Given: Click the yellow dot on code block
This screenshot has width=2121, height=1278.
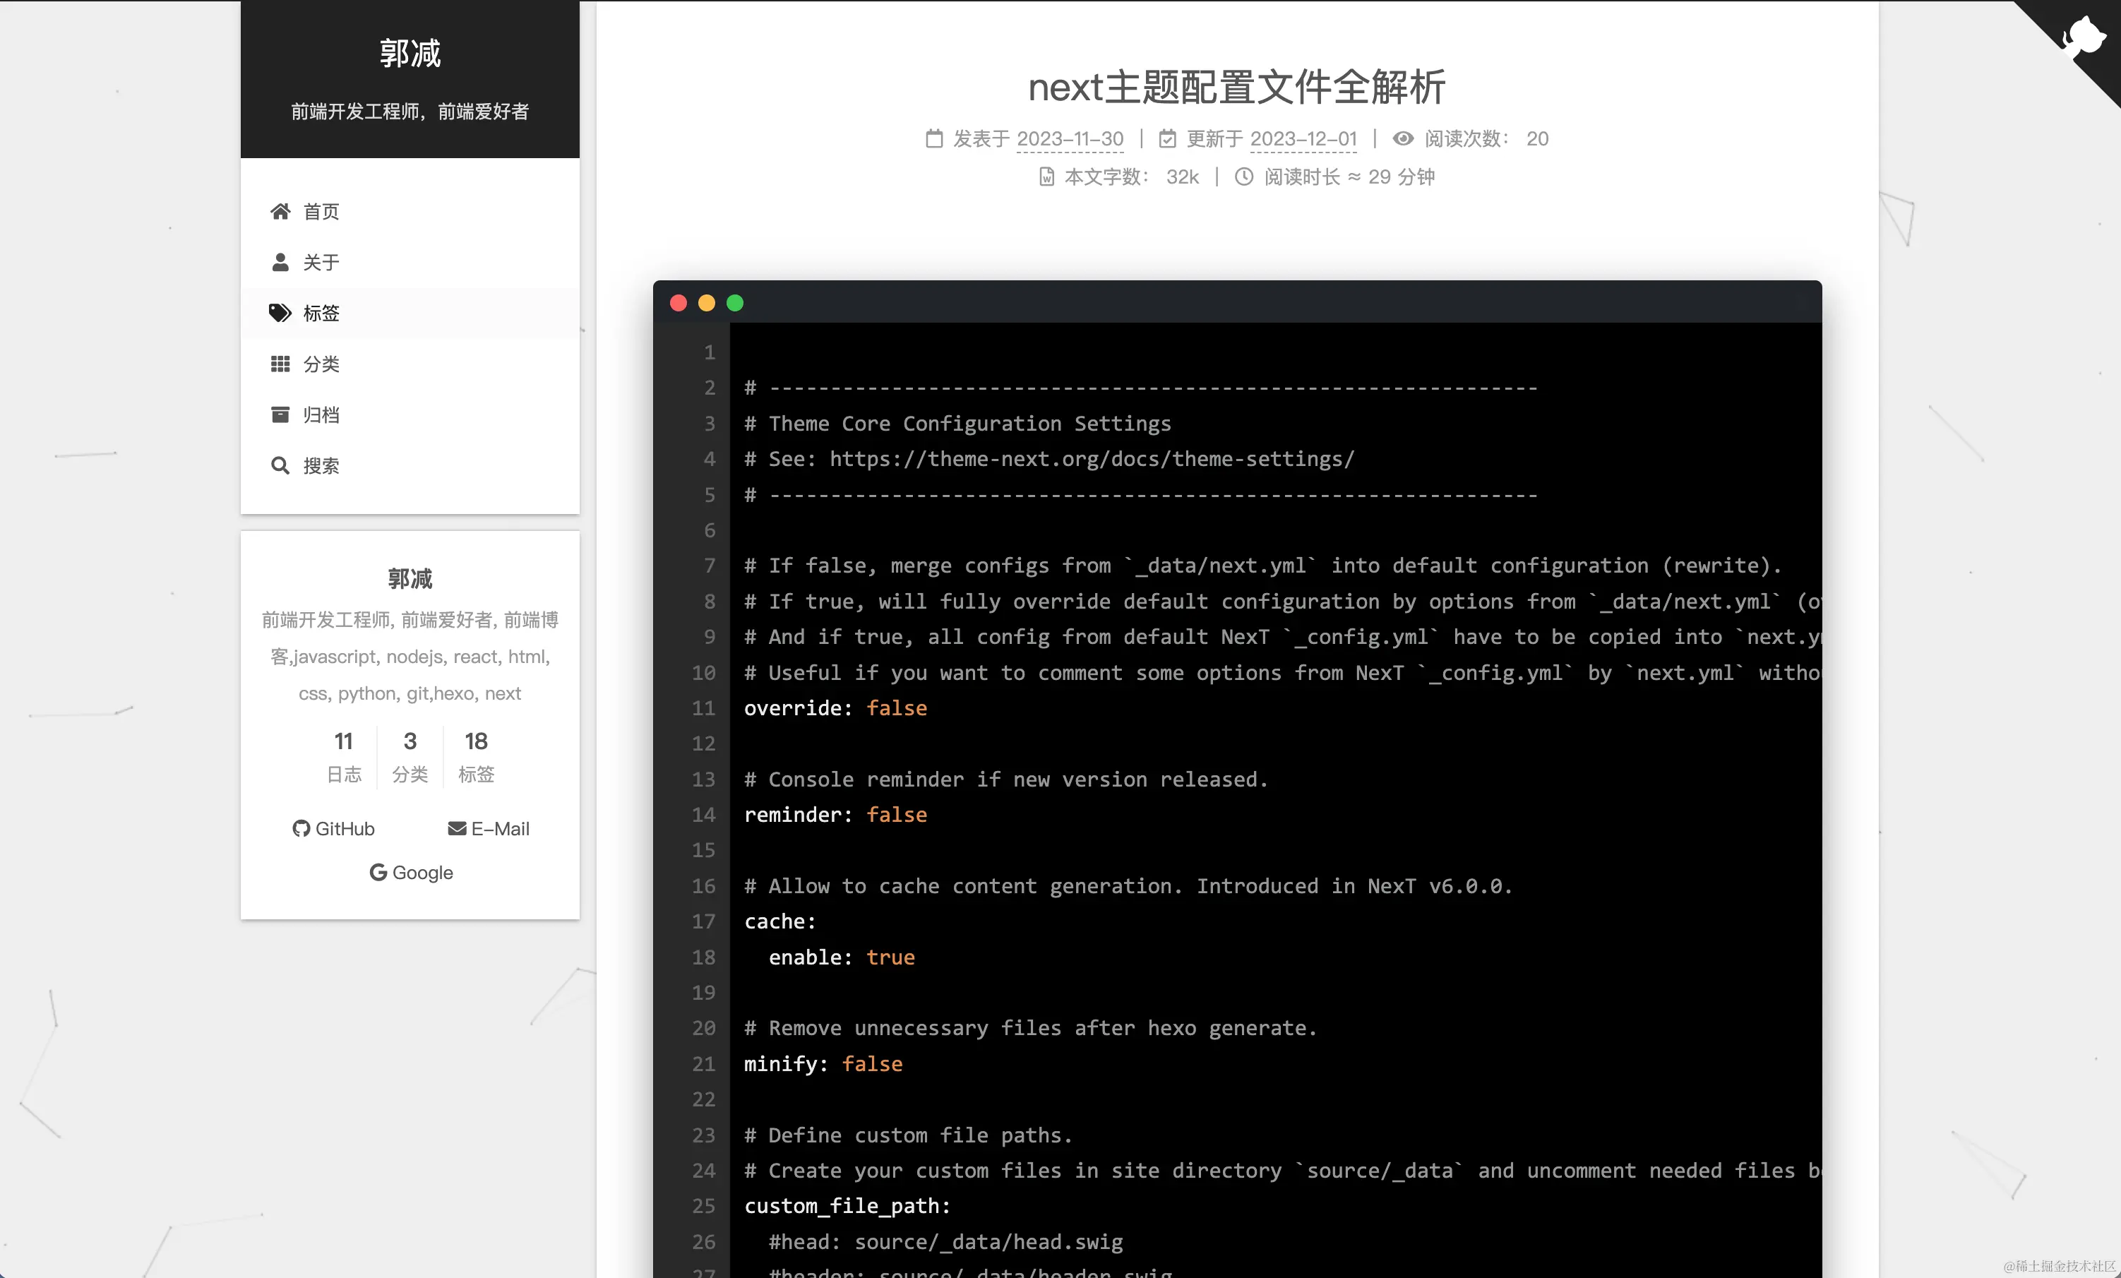Looking at the screenshot, I should tap(707, 303).
